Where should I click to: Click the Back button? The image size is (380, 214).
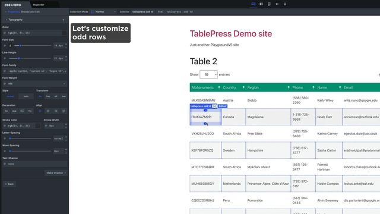coord(9,184)
